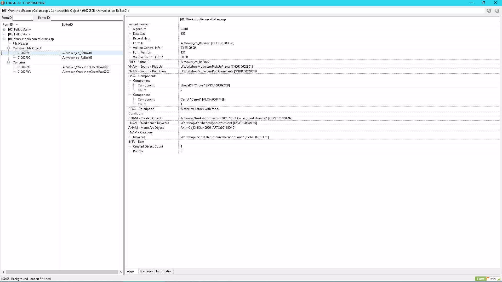Click the forward navigation arrow icon

click(x=497, y=11)
